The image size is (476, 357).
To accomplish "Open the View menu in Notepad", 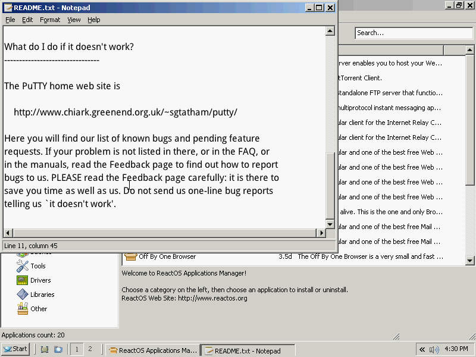I will click(x=74, y=20).
